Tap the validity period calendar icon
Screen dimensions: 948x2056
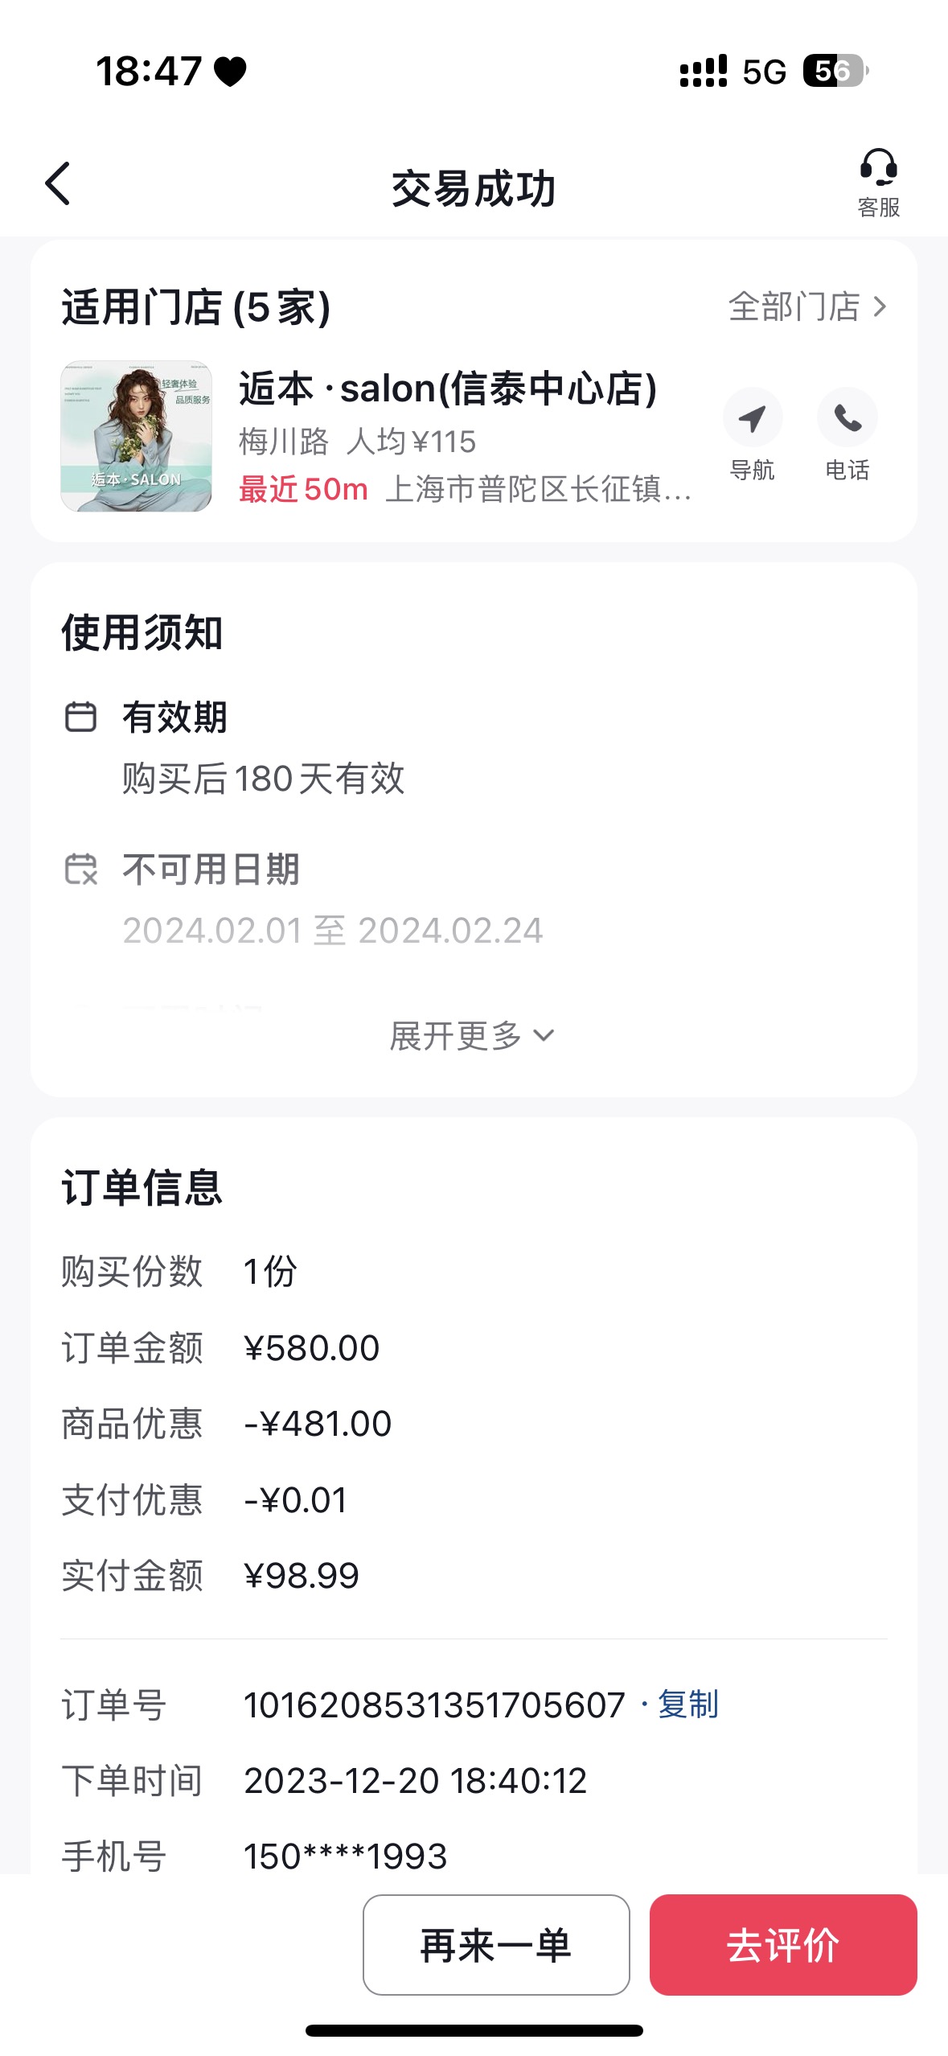[80, 717]
